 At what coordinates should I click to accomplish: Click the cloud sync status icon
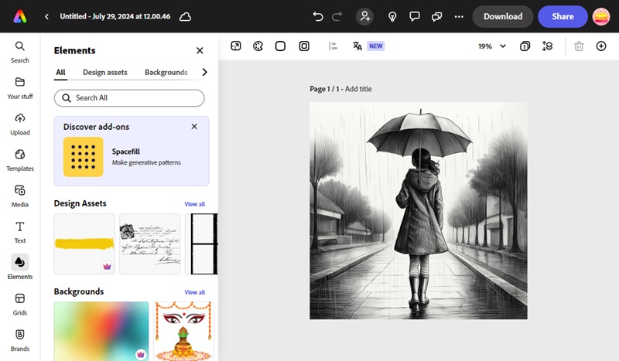185,16
